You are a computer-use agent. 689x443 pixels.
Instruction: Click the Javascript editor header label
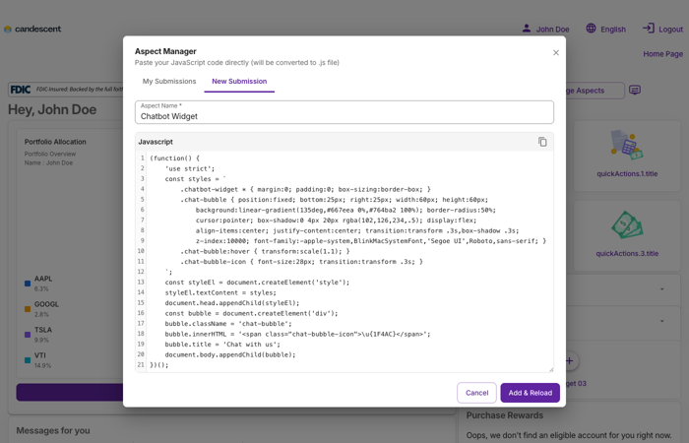click(x=156, y=142)
